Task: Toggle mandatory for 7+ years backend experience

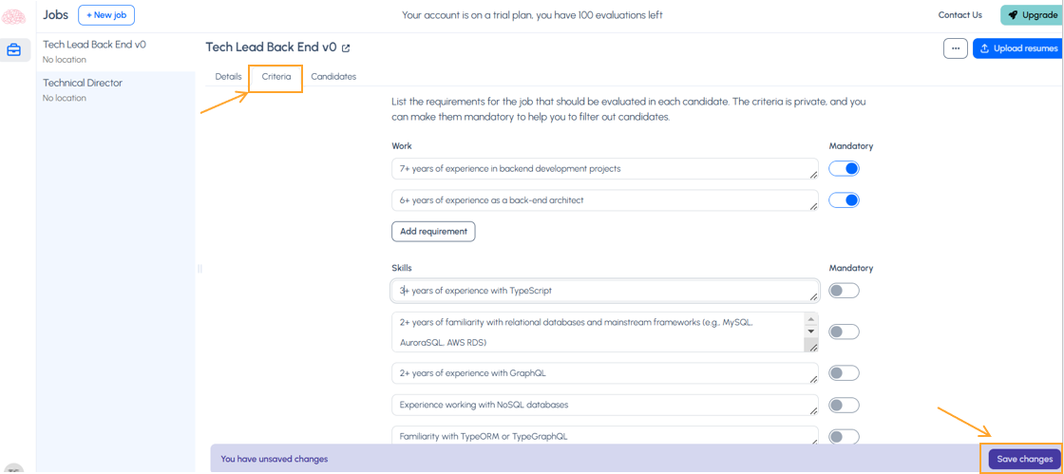Action: point(844,169)
